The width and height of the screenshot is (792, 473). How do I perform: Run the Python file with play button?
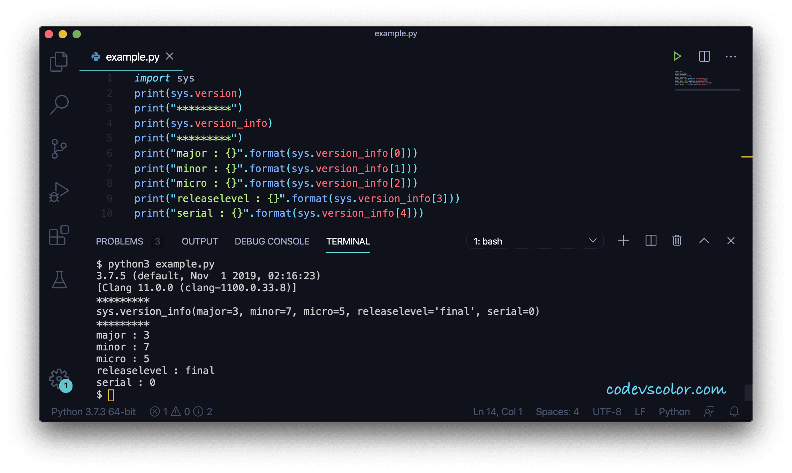tap(677, 56)
